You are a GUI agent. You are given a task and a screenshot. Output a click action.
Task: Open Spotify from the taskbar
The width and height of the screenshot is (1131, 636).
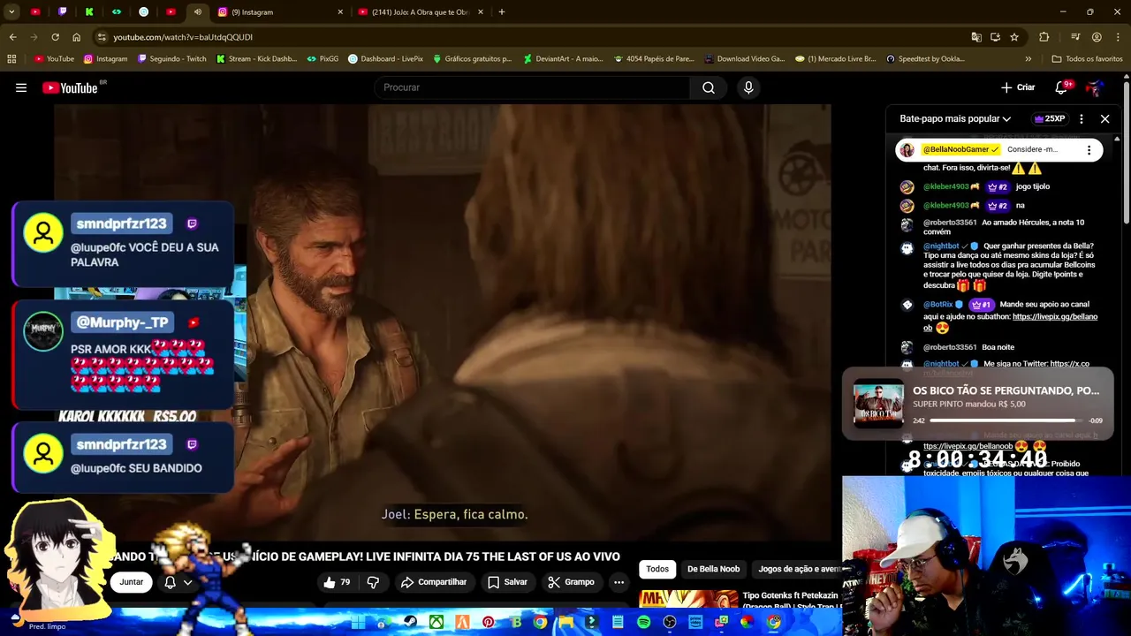(643, 623)
